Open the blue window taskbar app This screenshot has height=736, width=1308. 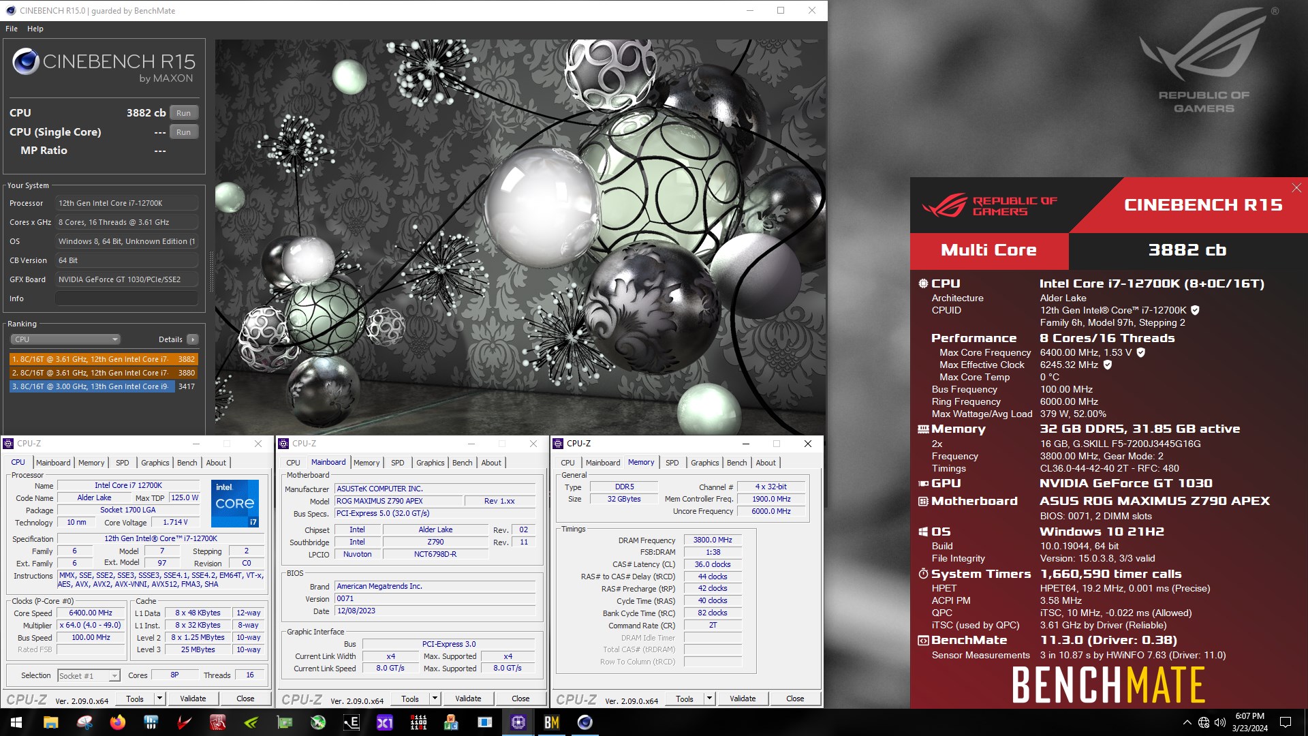point(485,722)
